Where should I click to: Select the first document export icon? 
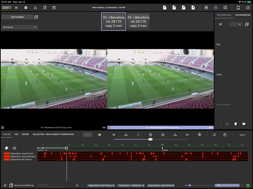[165, 7]
